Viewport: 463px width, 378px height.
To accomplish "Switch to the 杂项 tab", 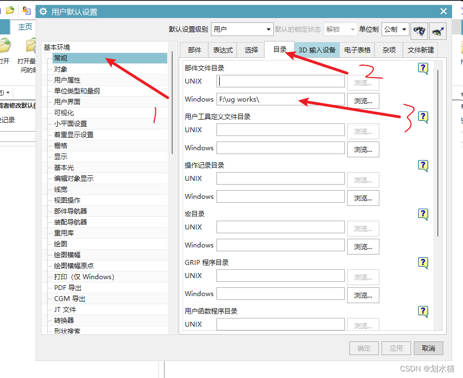I will (x=389, y=50).
